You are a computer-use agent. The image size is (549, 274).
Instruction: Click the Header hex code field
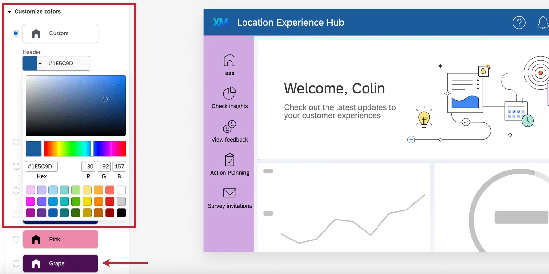(67, 64)
